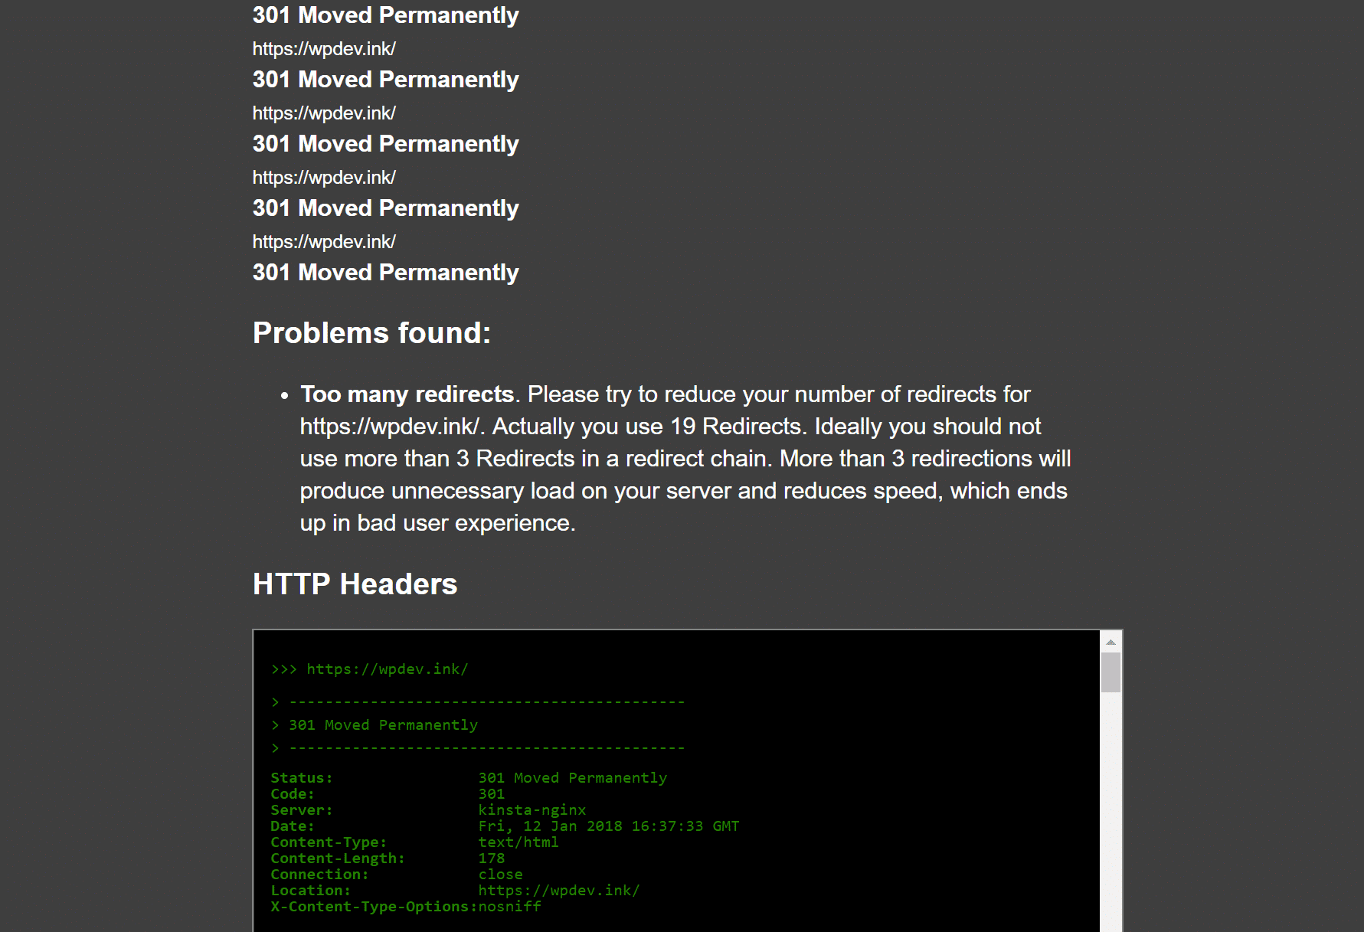Click '> 301 Moved Permanently' line in terminal
1364x932 pixels.
(375, 725)
